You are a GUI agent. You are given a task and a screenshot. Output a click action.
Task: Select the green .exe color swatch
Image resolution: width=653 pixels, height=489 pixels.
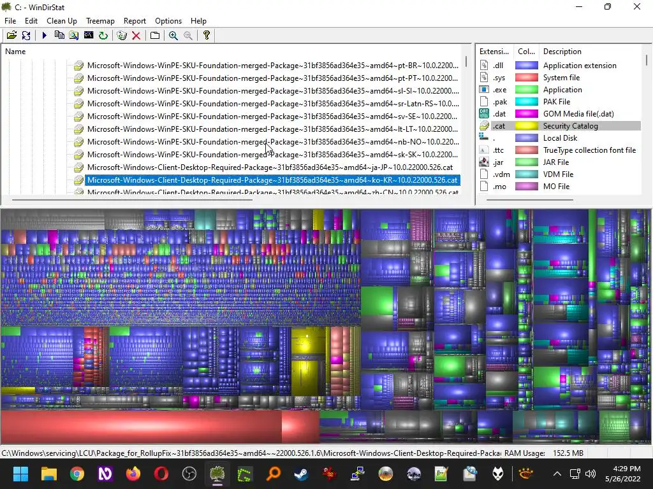click(x=526, y=89)
